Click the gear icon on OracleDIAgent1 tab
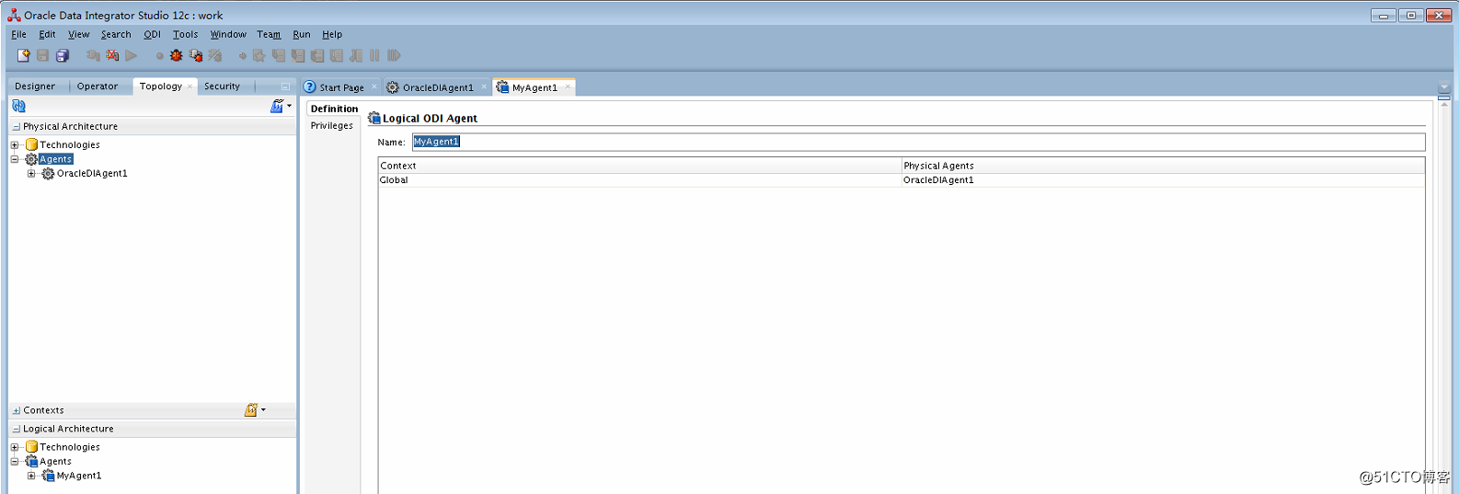Screen dimensions: 1459x494 [393, 87]
